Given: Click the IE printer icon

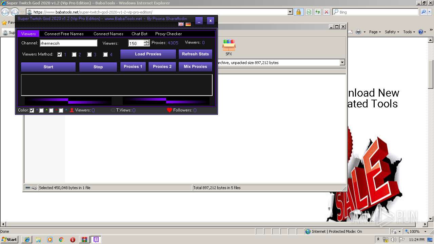Looking at the screenshot, I should point(358,32).
